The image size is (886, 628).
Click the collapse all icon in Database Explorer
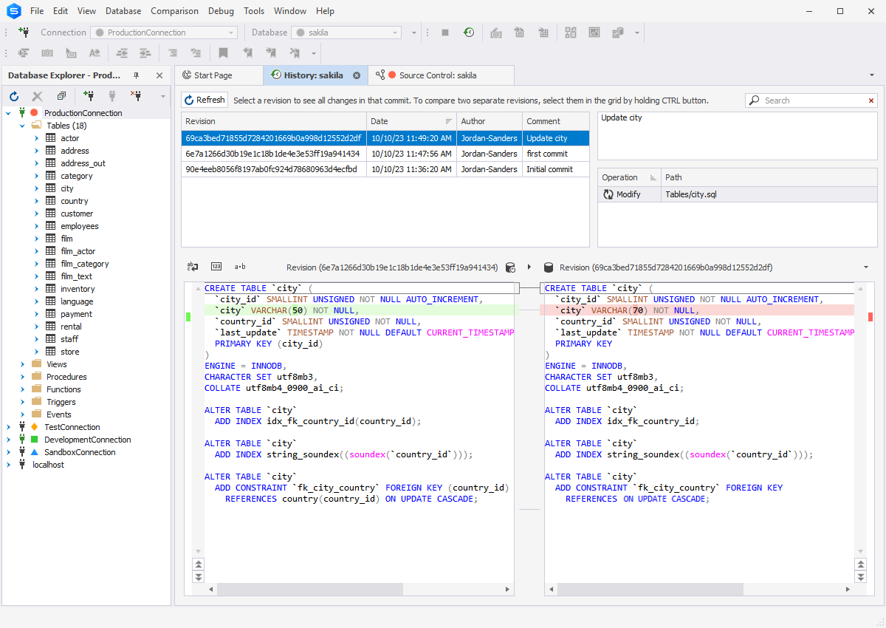pos(61,96)
